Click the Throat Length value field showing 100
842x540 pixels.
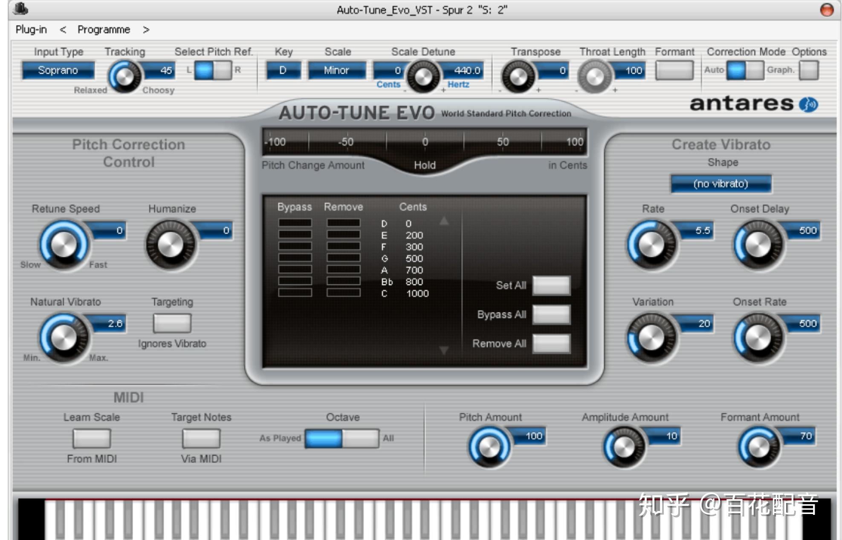pos(629,70)
